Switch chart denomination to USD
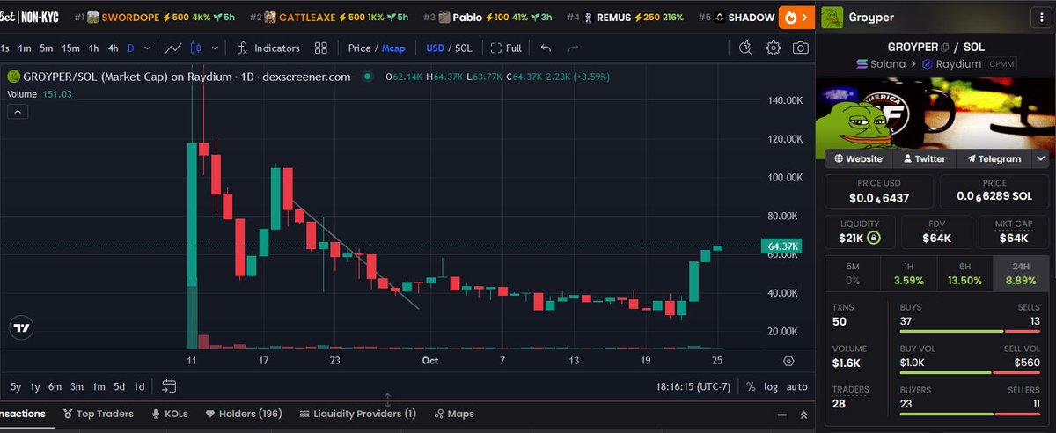Screen dimensions: 1056x433 tap(435, 48)
